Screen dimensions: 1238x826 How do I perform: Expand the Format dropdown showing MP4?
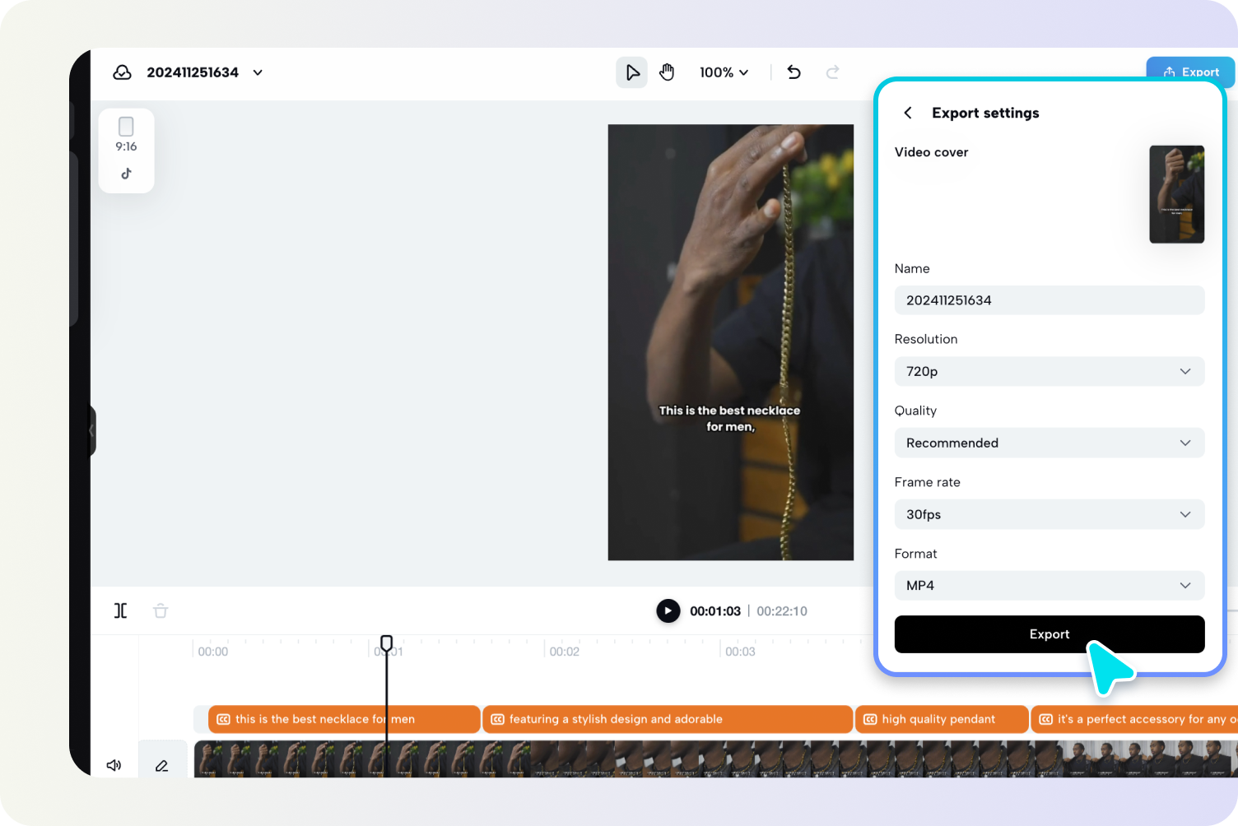click(1050, 585)
